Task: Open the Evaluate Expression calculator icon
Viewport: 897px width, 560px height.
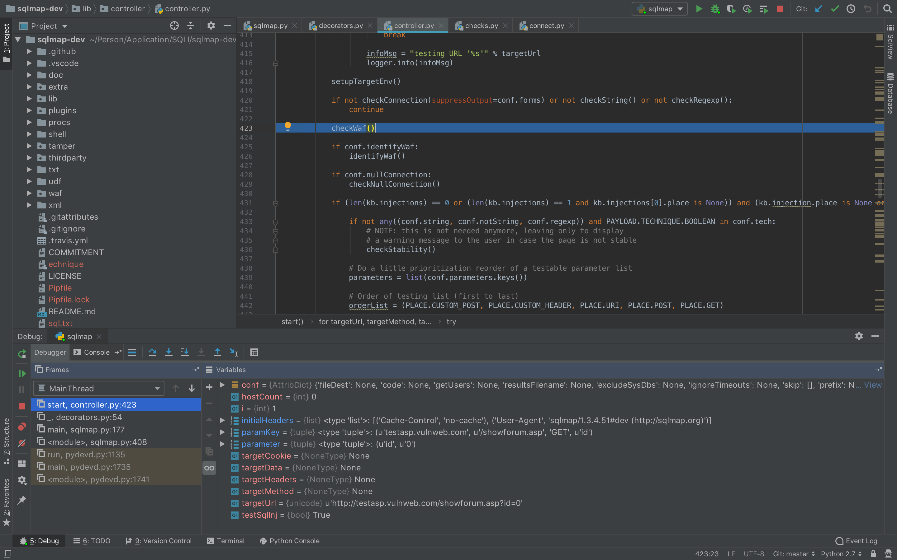Action: (x=254, y=352)
